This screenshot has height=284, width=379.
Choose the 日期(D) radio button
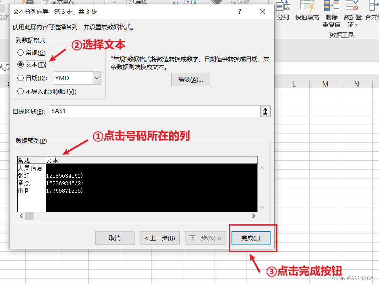pos(21,78)
